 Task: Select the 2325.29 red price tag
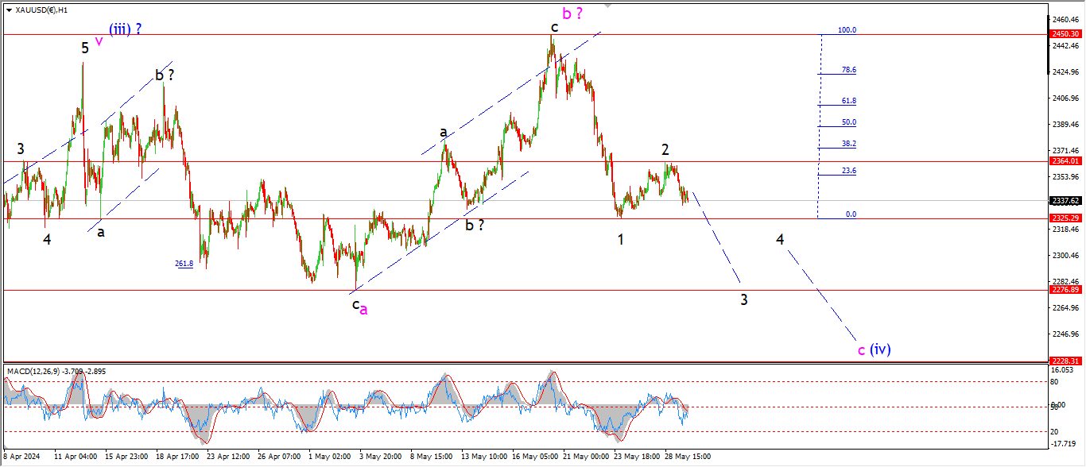(x=1065, y=218)
